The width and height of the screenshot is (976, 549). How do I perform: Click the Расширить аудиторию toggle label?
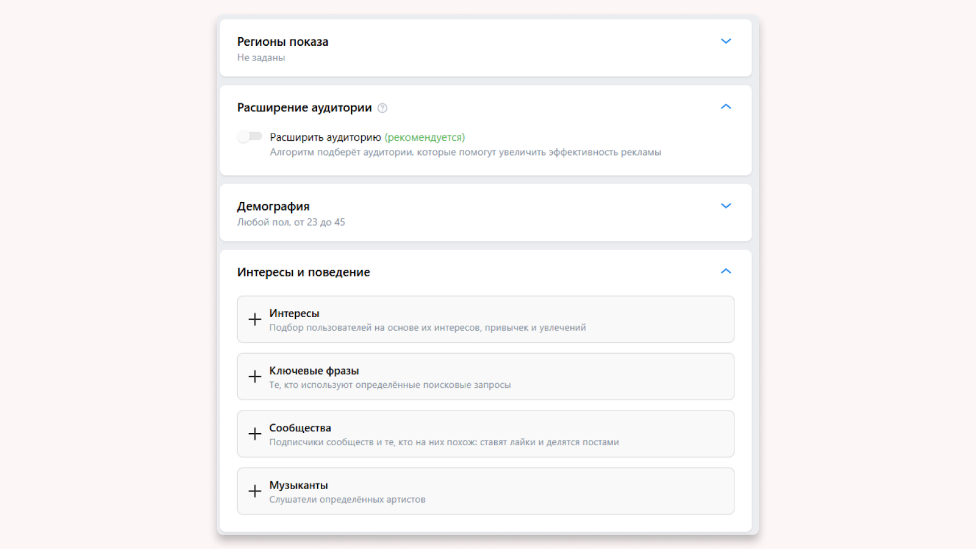tap(325, 137)
